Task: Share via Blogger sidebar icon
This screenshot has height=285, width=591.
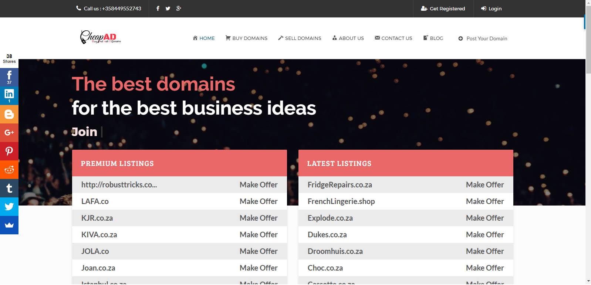Action: coord(9,114)
